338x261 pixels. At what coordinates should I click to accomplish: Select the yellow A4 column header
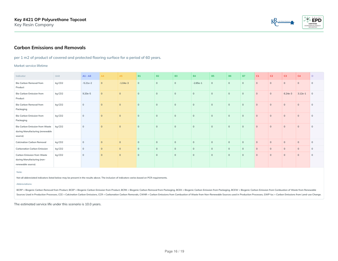point(103,76)
